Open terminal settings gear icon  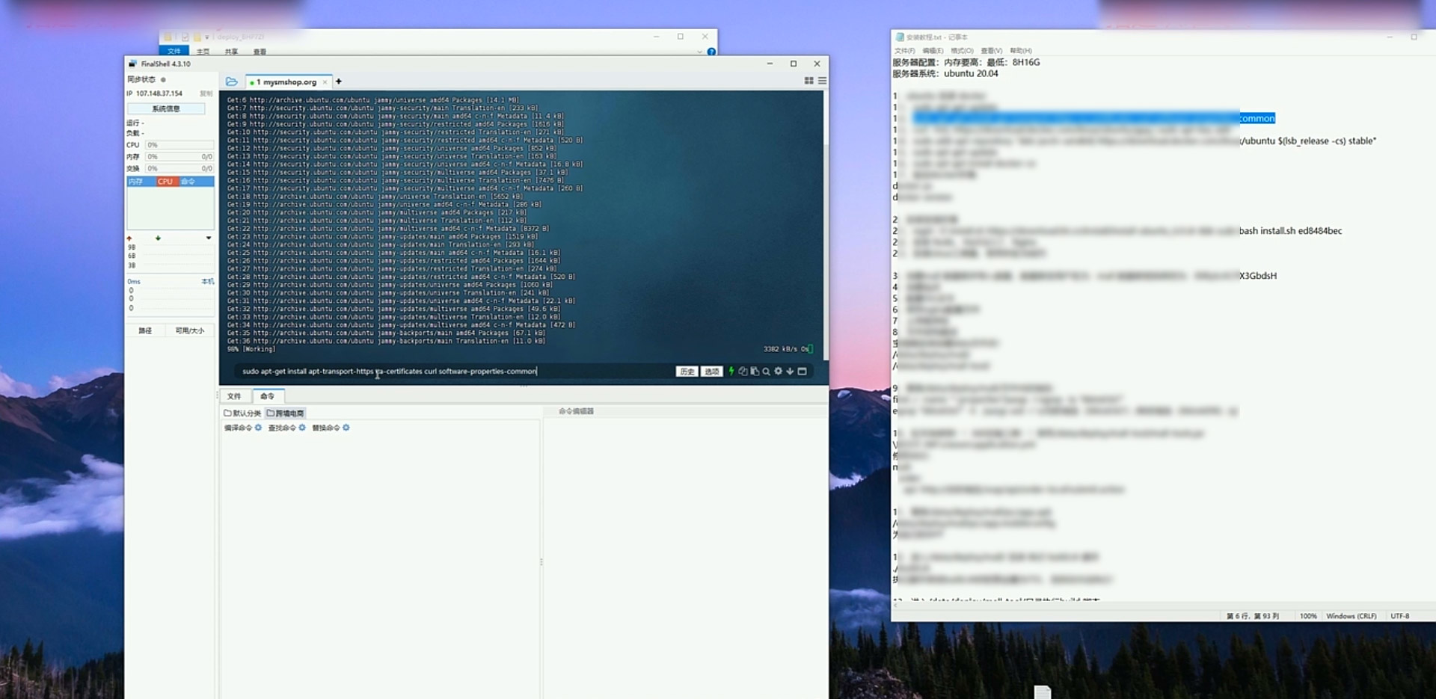pyautogui.click(x=778, y=372)
